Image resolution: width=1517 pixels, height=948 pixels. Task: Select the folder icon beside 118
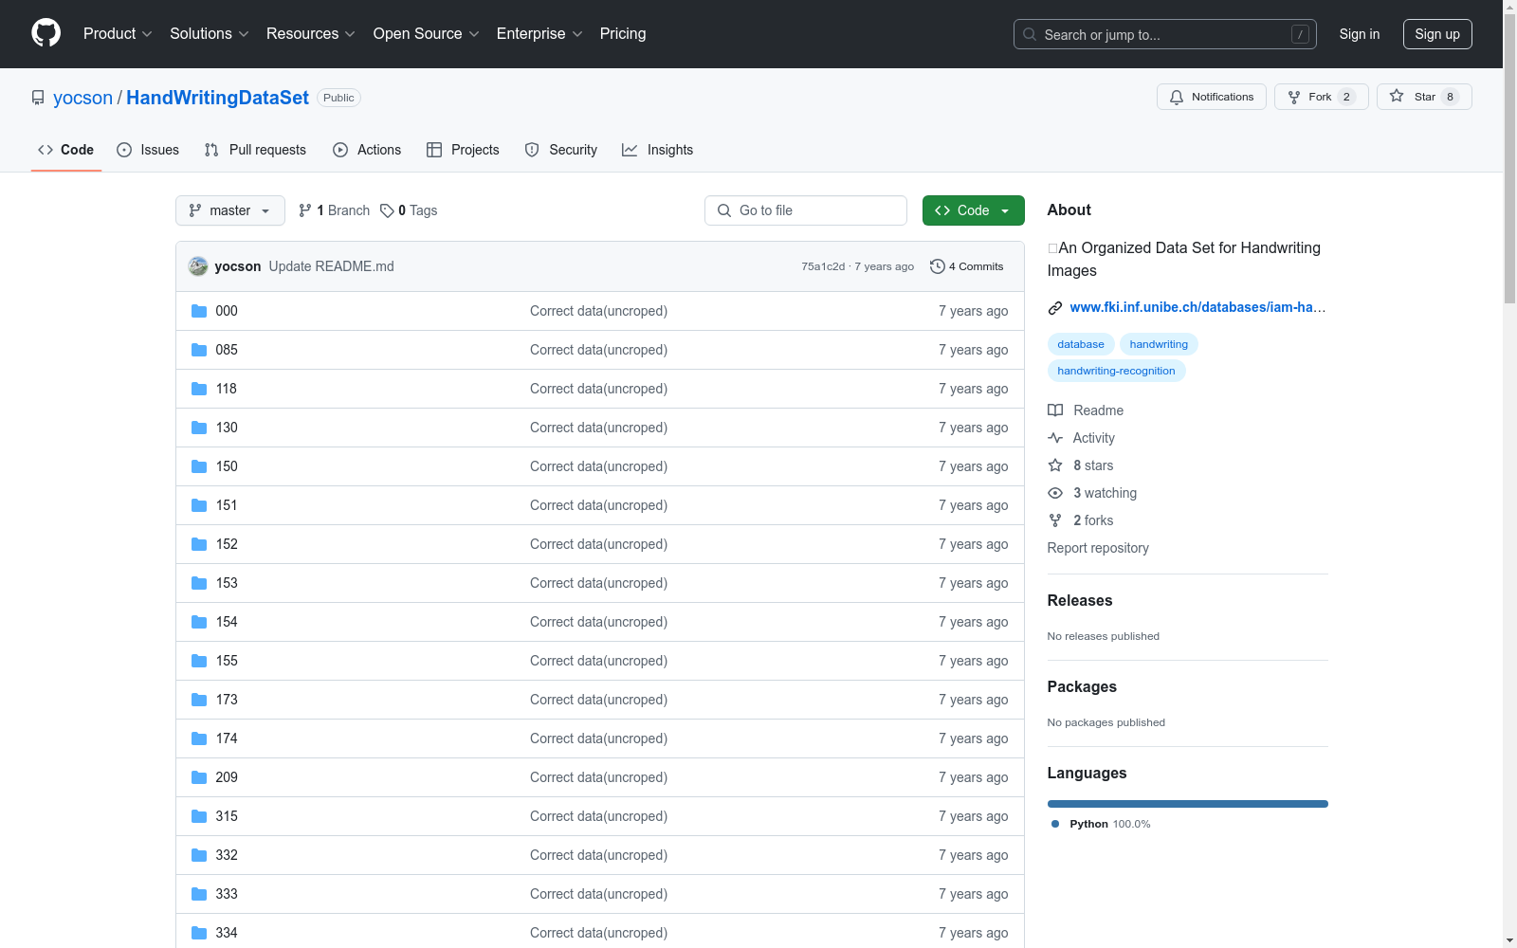tap(199, 389)
